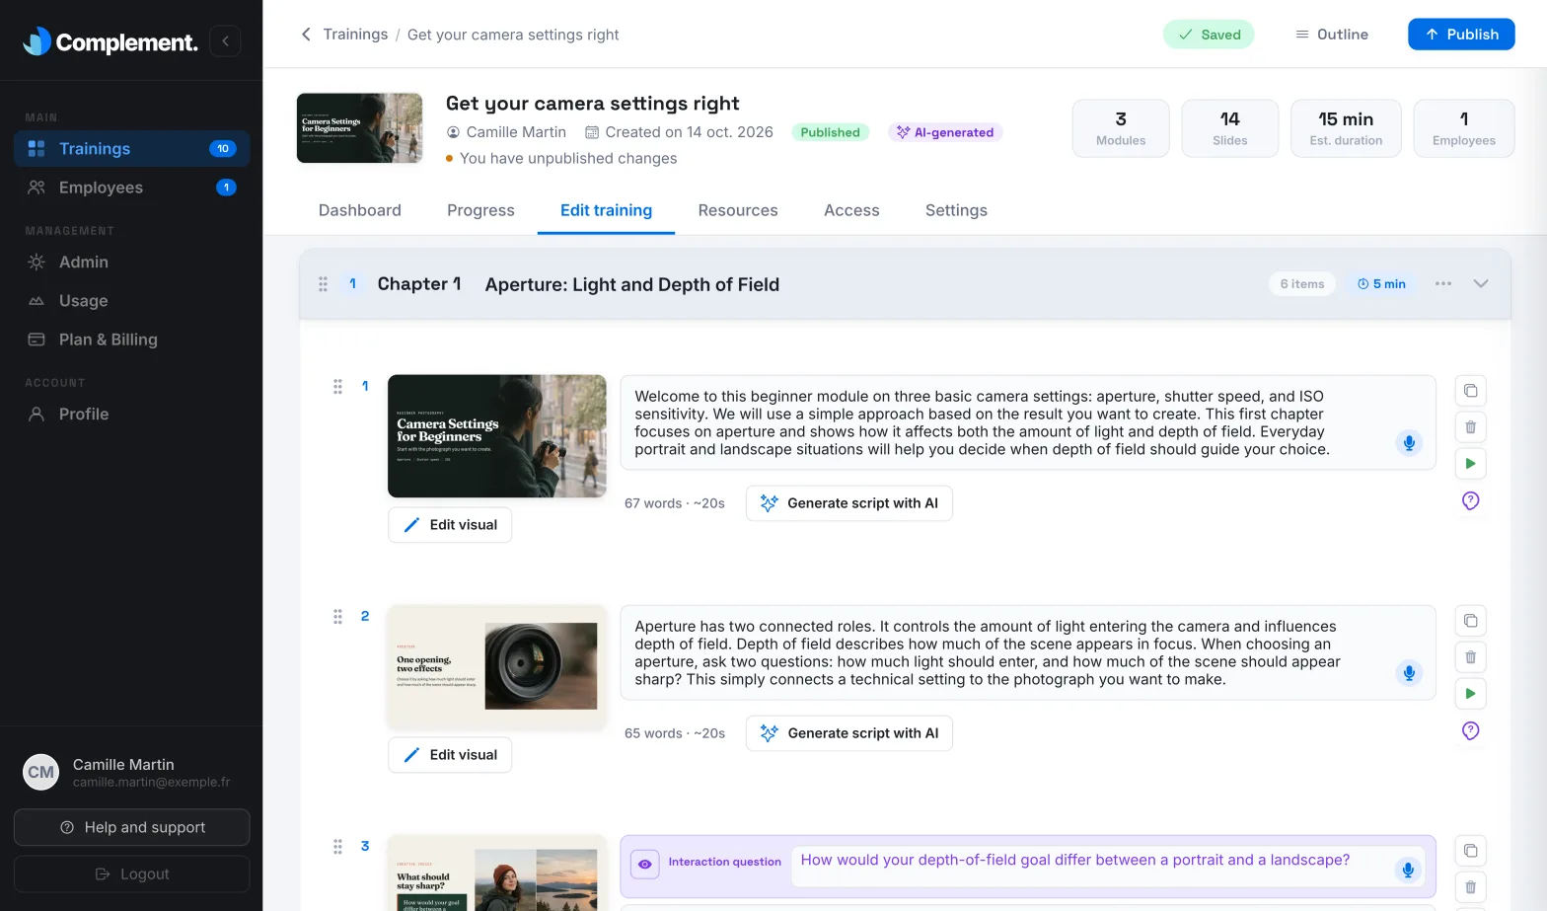Click the microphone icon in slide 1 script
1547x911 pixels.
(1409, 443)
